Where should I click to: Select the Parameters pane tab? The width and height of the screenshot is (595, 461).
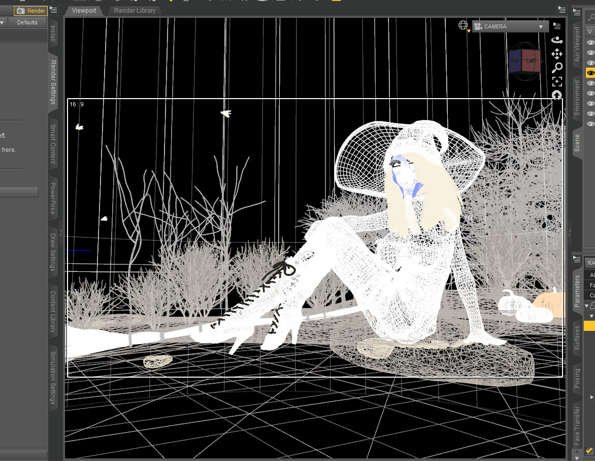577,291
